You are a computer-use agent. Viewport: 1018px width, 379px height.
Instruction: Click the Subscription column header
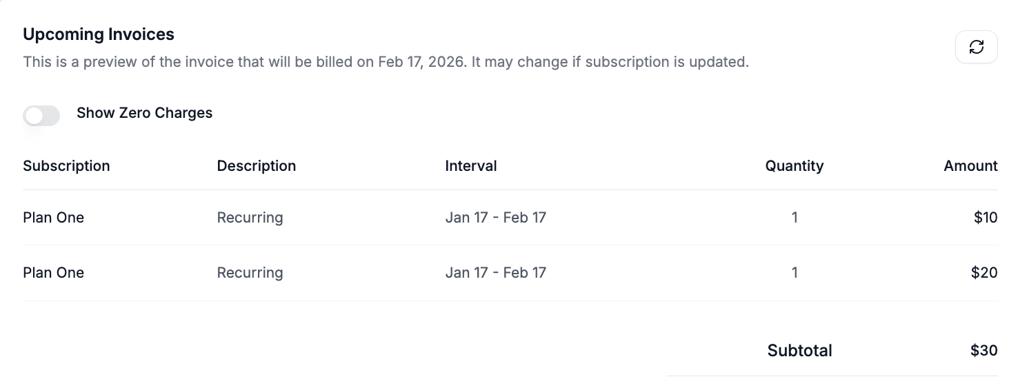[66, 166]
